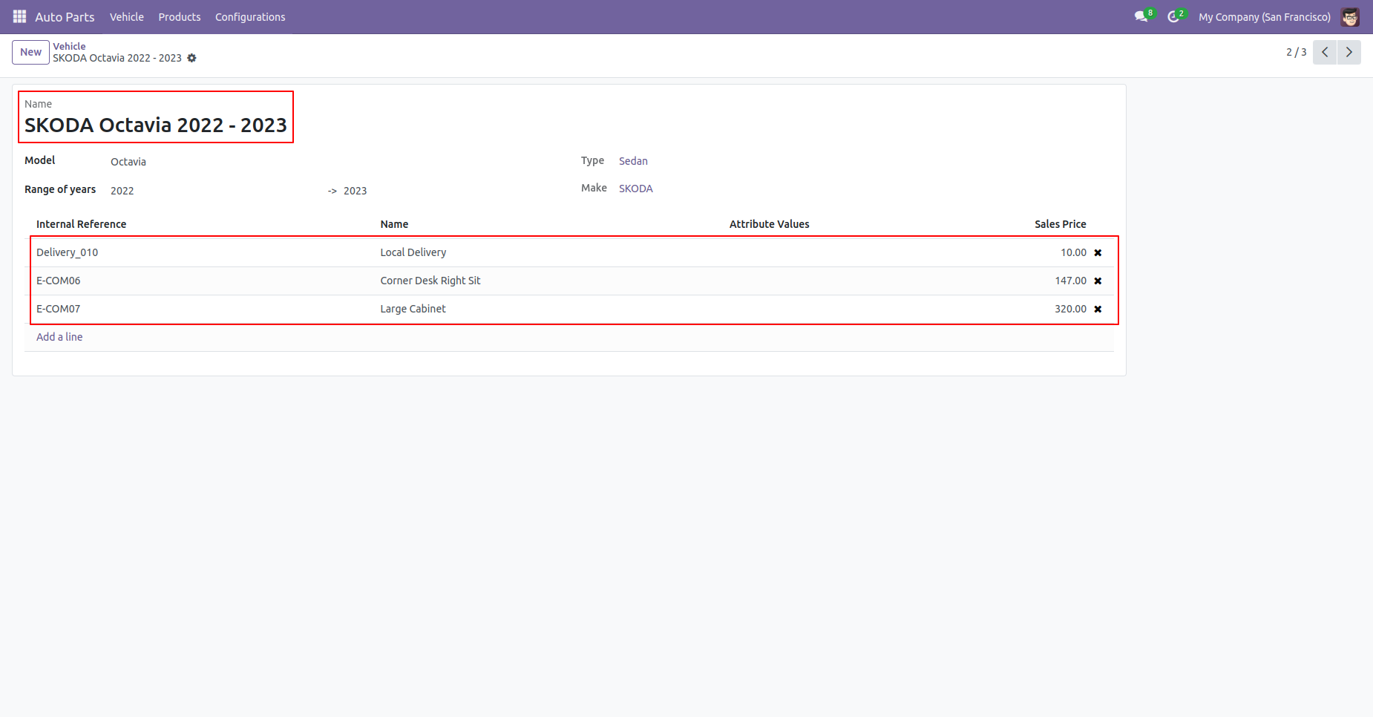Create a New vehicle record
1373x717 pixels.
[30, 52]
